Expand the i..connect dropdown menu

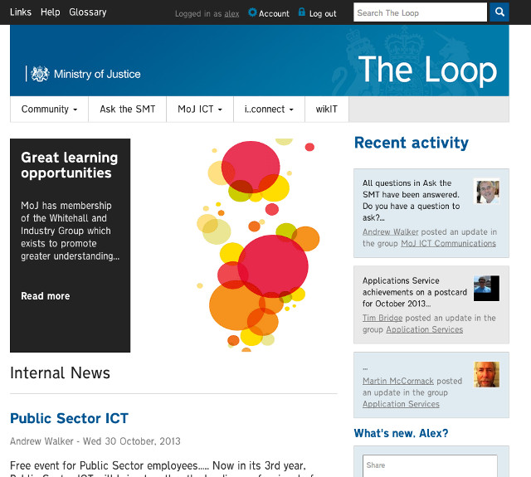269,109
